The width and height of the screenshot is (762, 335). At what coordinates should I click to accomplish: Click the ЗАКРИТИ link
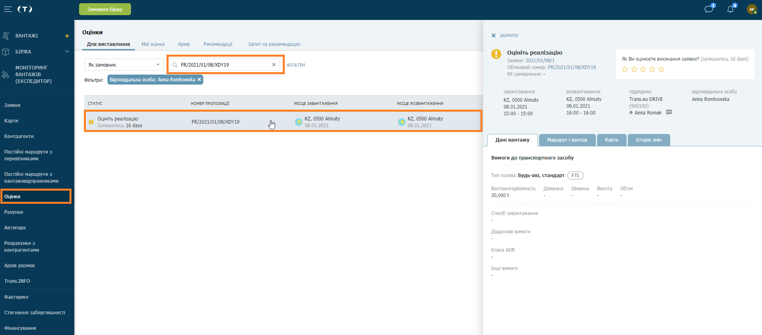tap(509, 35)
